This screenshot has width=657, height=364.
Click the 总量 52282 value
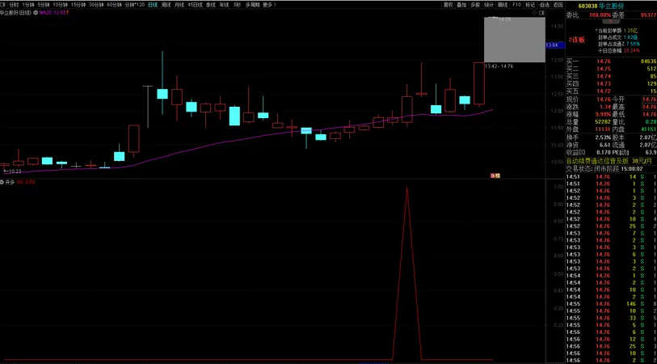point(603,121)
